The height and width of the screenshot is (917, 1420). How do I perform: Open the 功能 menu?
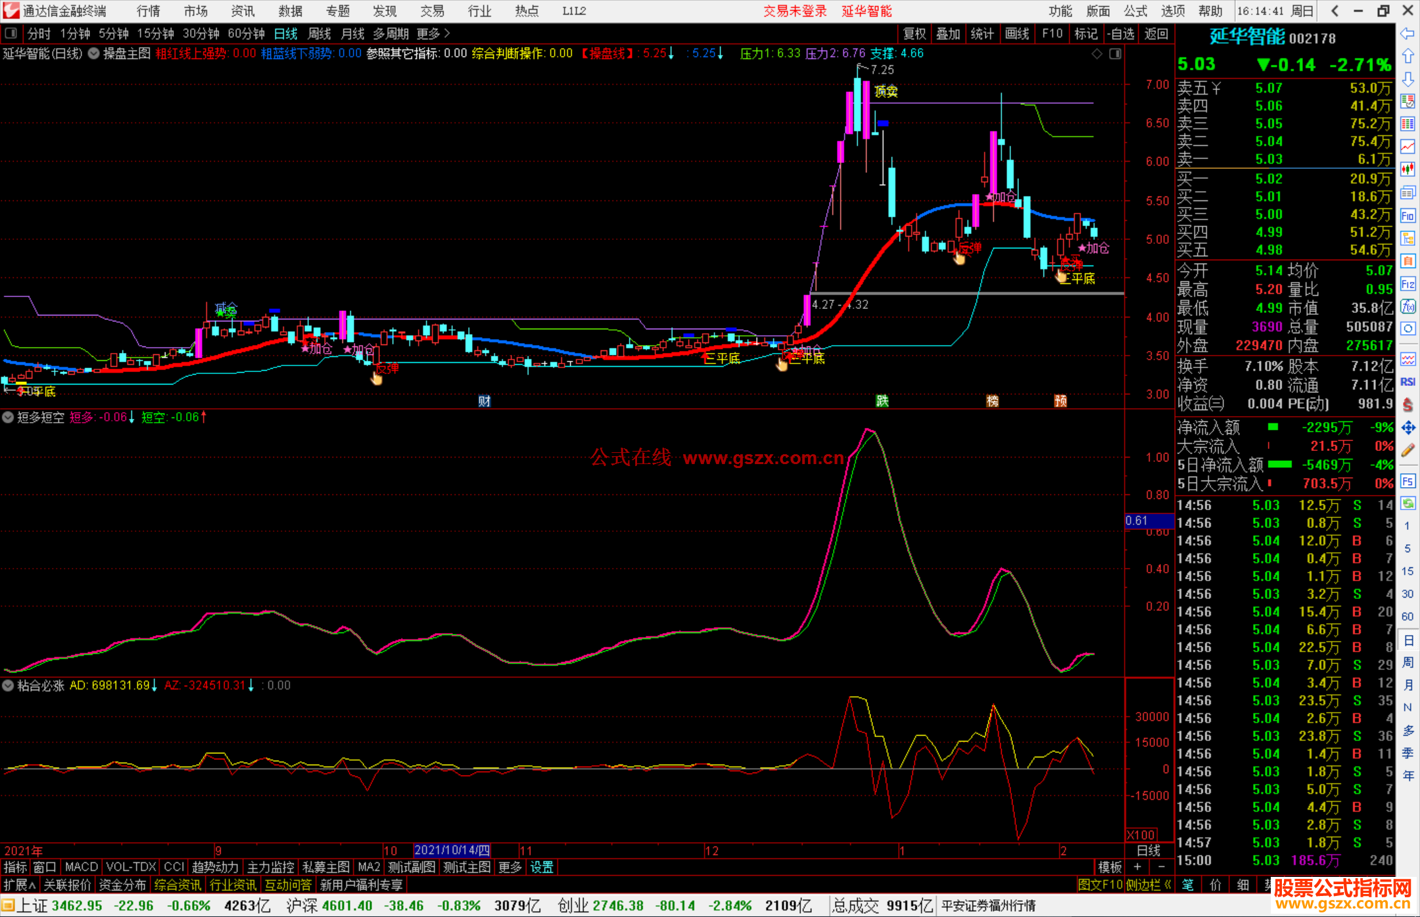pos(1060,11)
